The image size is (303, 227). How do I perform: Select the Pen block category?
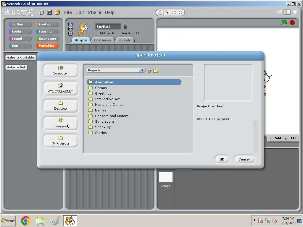click(20, 46)
